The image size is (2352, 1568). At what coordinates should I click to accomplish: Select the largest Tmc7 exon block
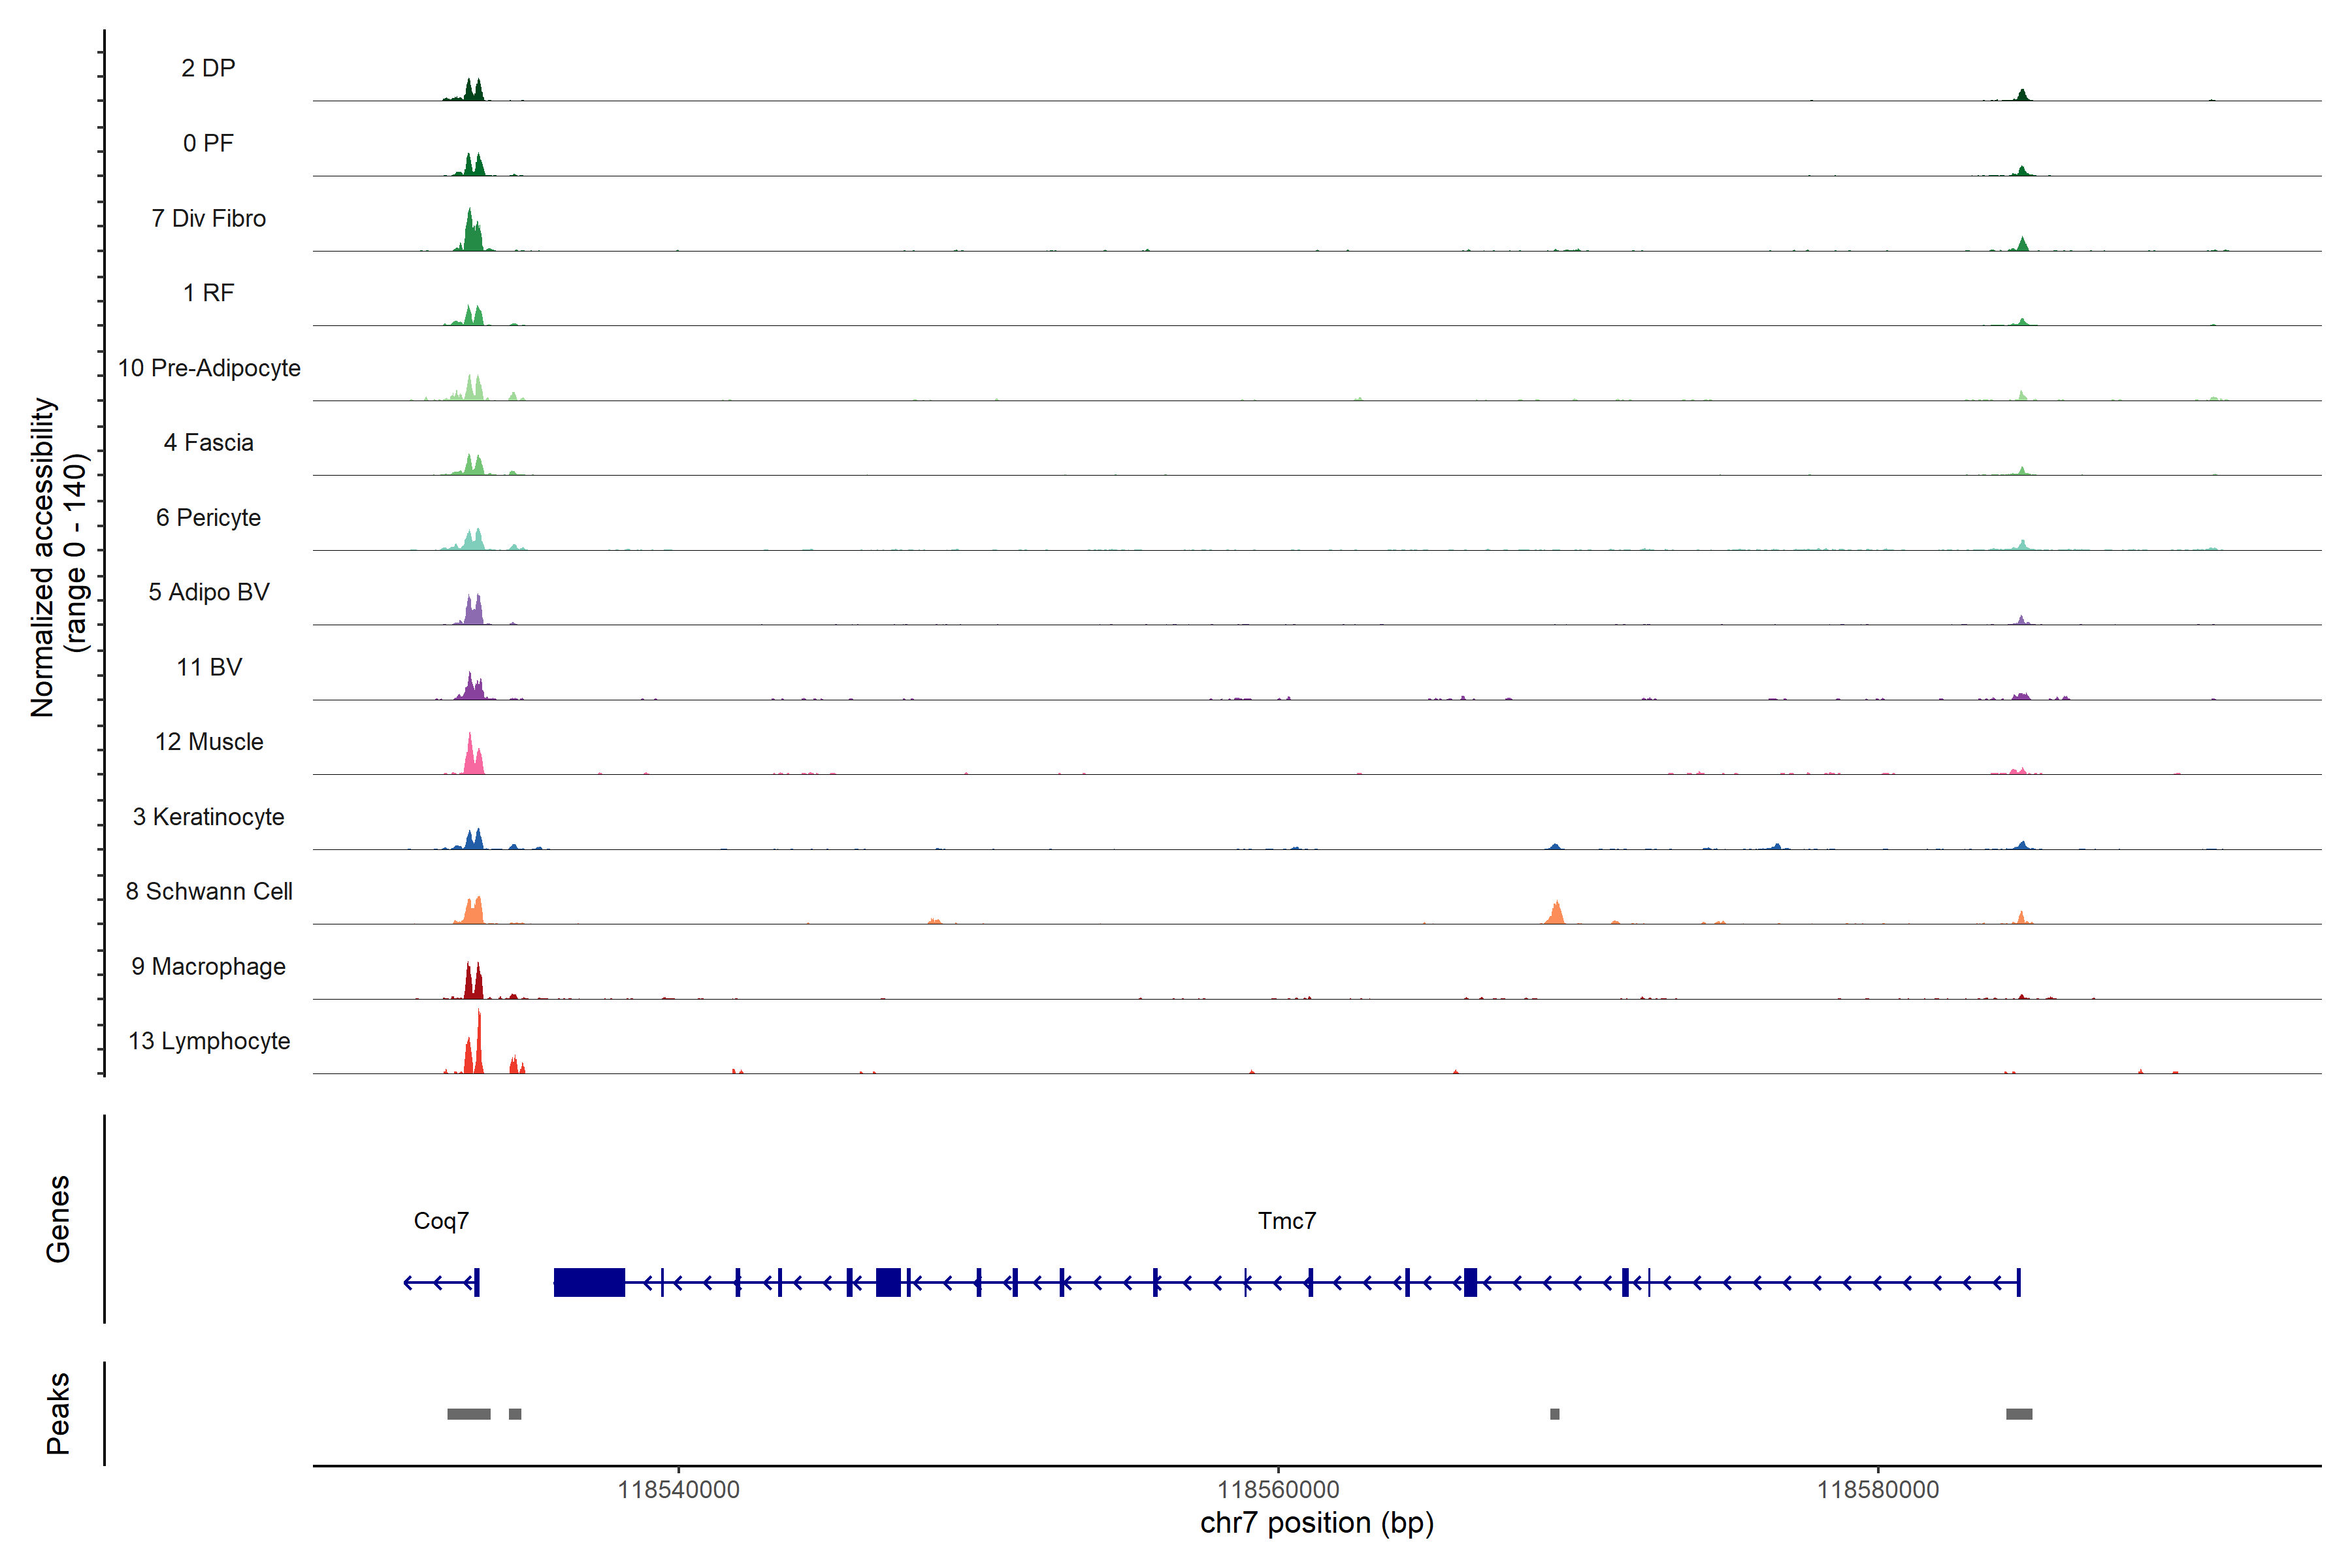click(589, 1282)
